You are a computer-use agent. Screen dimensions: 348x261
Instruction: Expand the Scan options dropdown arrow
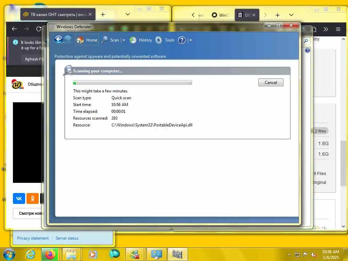(124, 40)
